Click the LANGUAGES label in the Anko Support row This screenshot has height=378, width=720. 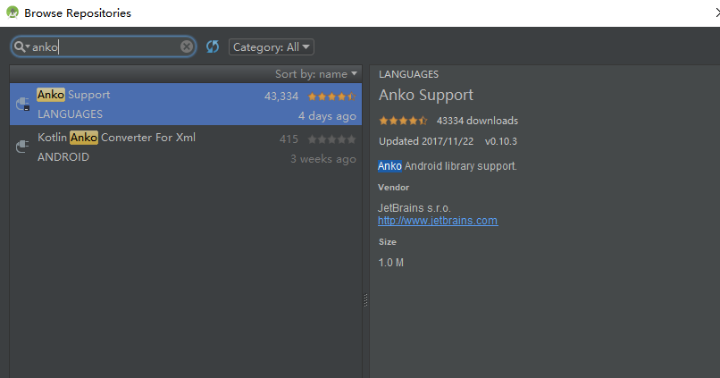click(71, 114)
